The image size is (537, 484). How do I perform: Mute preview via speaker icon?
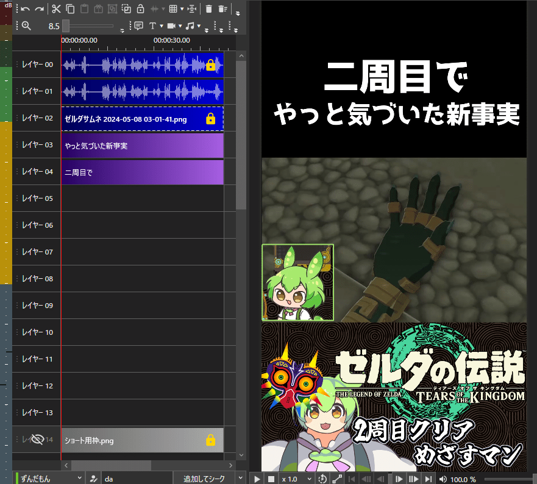point(443,479)
